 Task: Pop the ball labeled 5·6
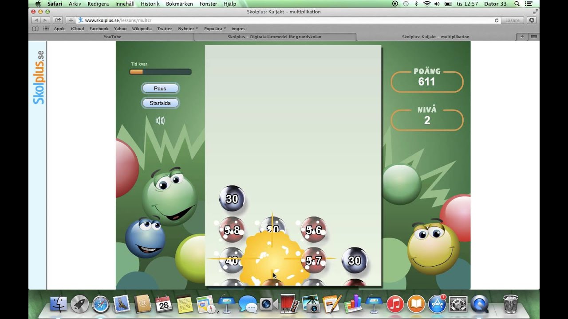pyautogui.click(x=314, y=230)
